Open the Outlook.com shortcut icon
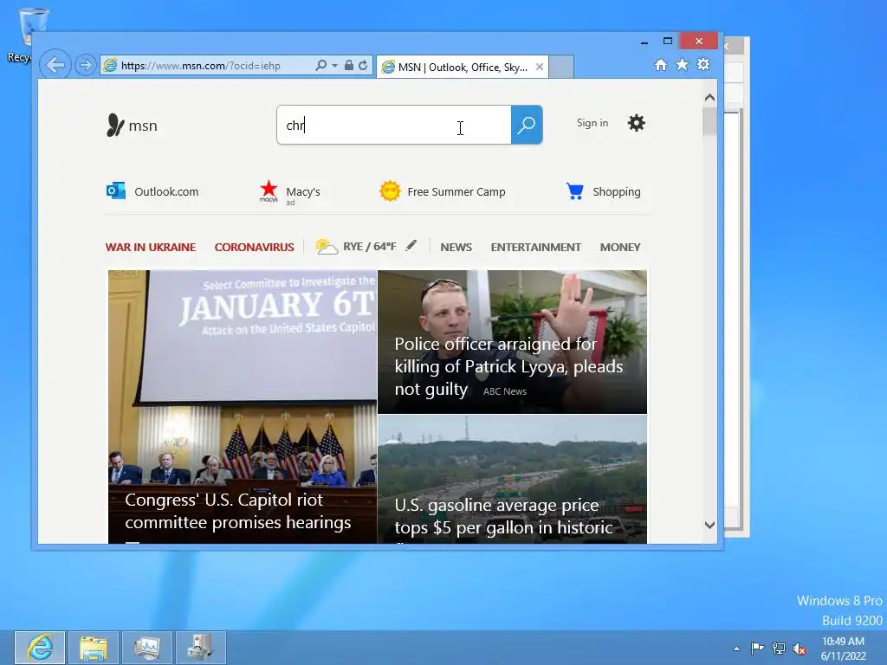The width and height of the screenshot is (887, 665). point(116,191)
